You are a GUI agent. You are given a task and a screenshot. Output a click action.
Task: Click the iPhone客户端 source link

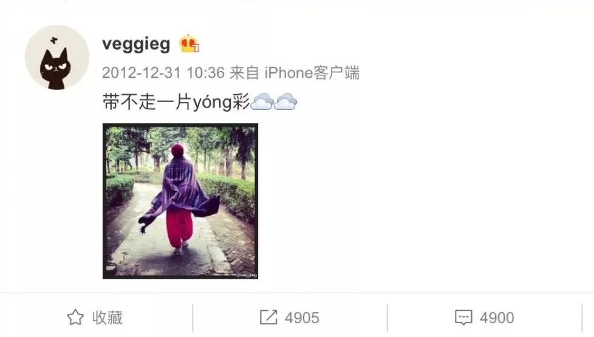[312, 73]
